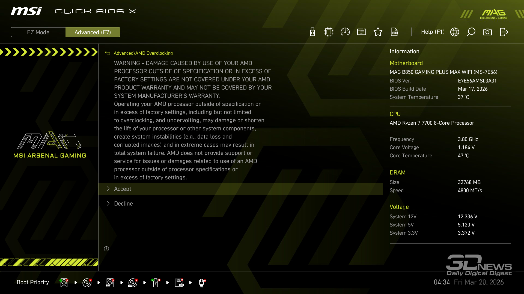Open Help (F1)
The image size is (524, 294).
click(x=433, y=32)
